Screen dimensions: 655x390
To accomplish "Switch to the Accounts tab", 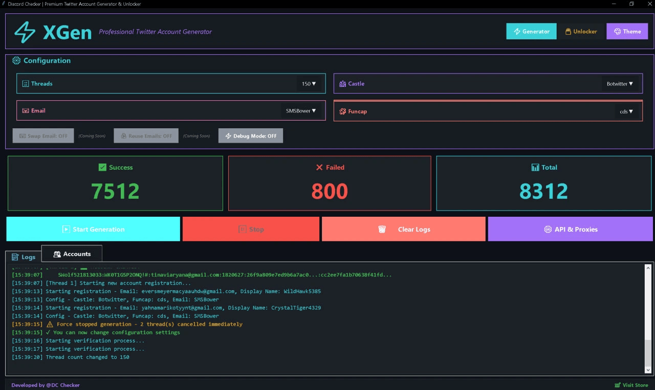I will point(72,254).
